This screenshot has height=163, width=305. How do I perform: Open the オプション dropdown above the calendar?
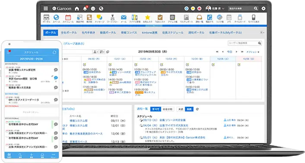coord(253,52)
